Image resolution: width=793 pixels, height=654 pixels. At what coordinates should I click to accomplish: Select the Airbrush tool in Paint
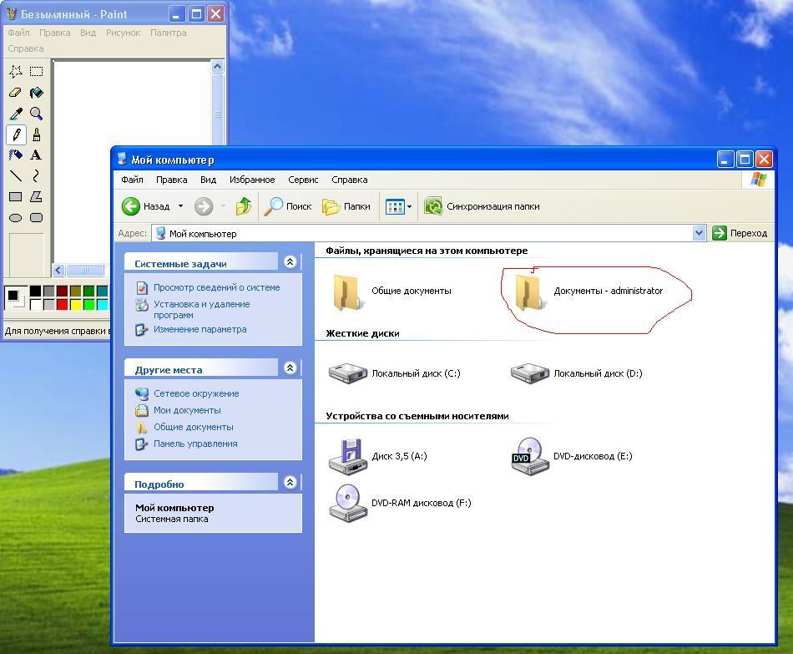pos(16,155)
